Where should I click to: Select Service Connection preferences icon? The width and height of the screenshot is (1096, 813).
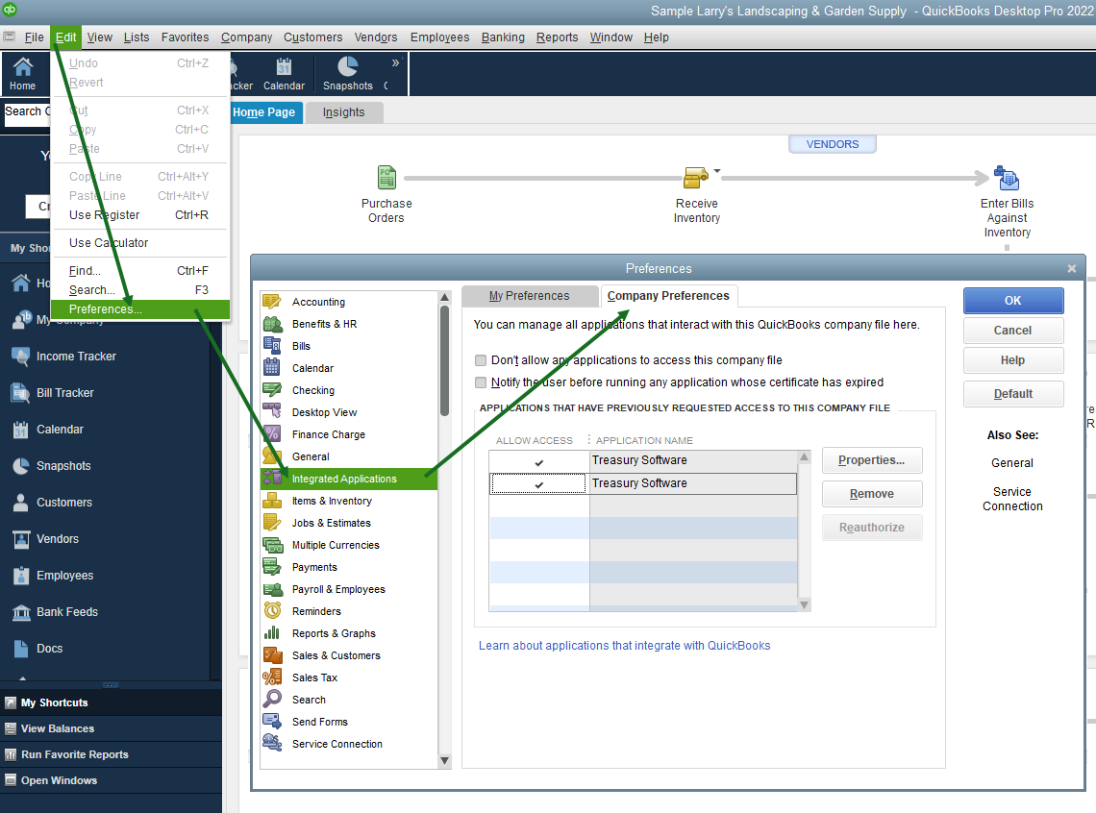pos(272,744)
